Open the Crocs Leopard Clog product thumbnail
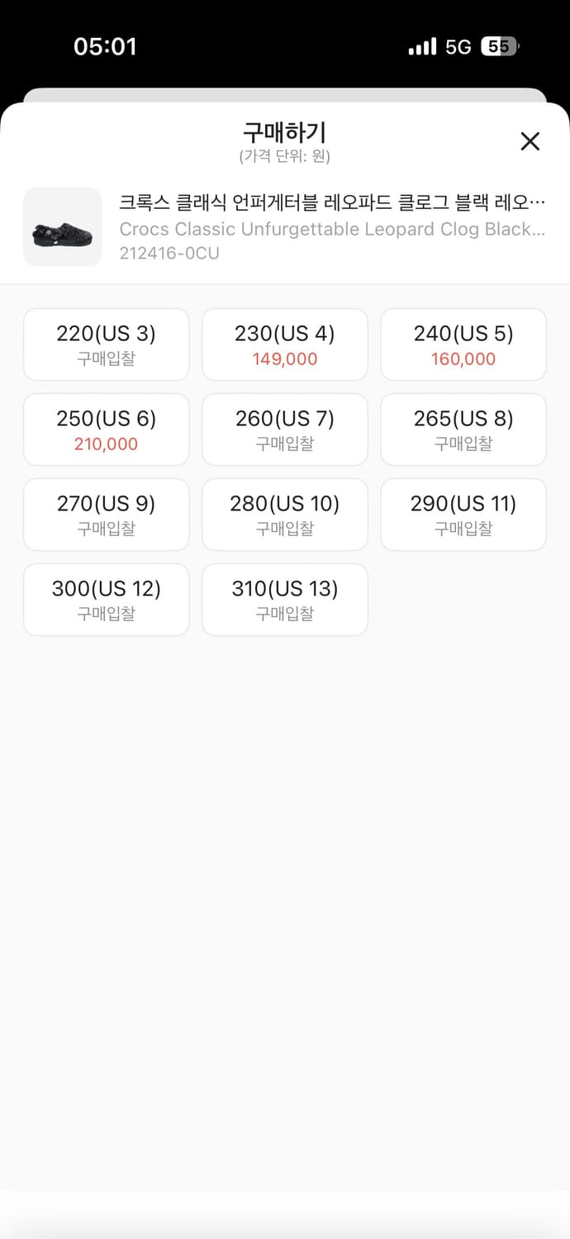570x1239 pixels. (62, 226)
